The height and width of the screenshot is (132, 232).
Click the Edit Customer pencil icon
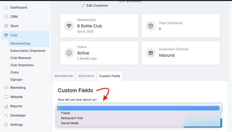point(83,6)
